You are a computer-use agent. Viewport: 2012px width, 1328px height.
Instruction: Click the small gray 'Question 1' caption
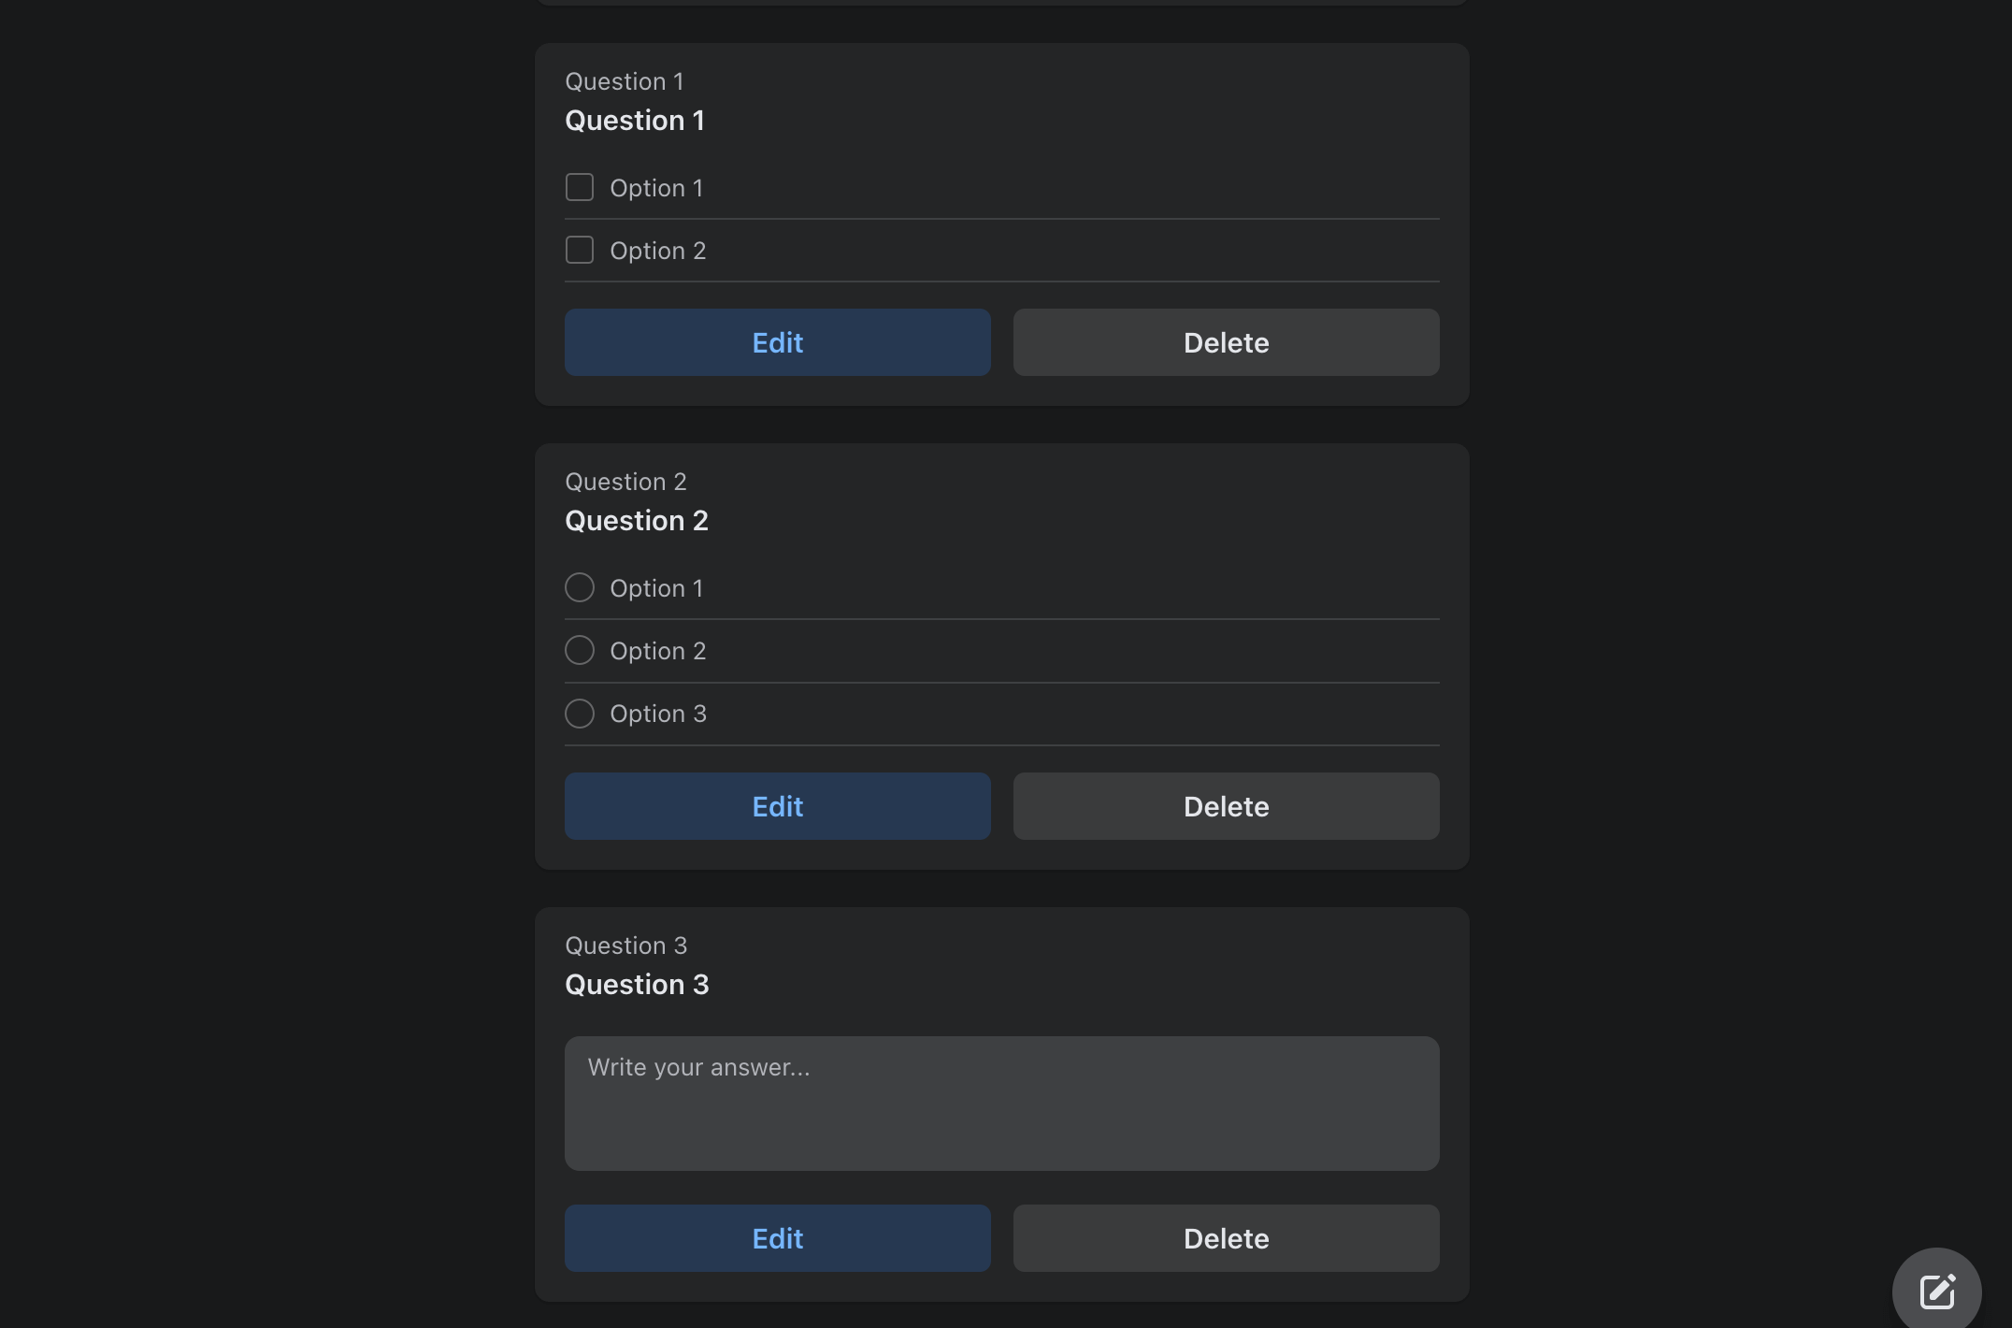[624, 81]
